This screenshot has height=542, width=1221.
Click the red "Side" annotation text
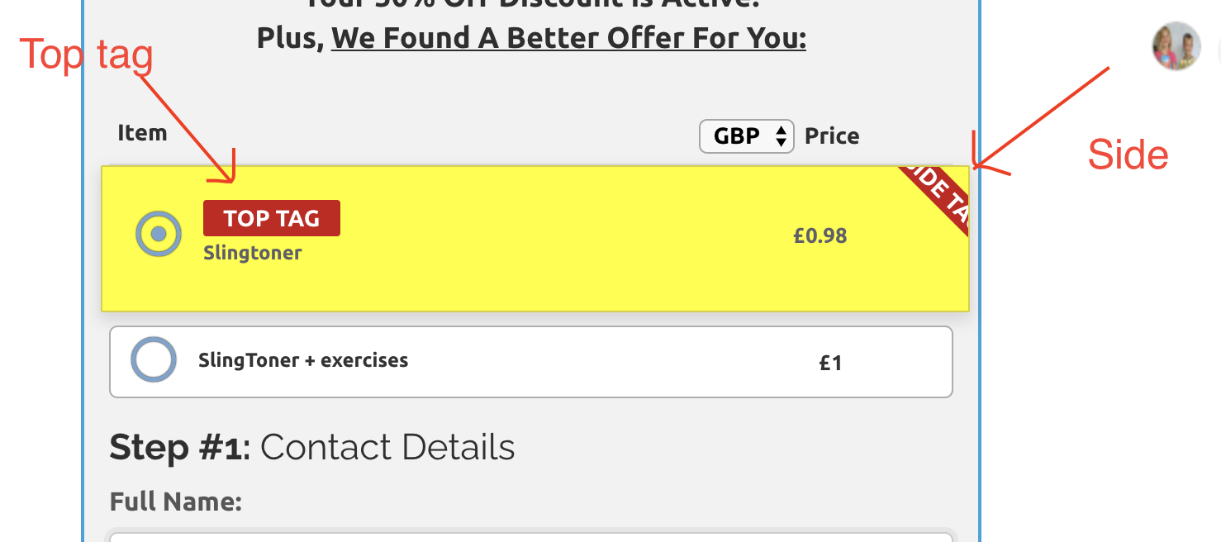[x=1128, y=155]
